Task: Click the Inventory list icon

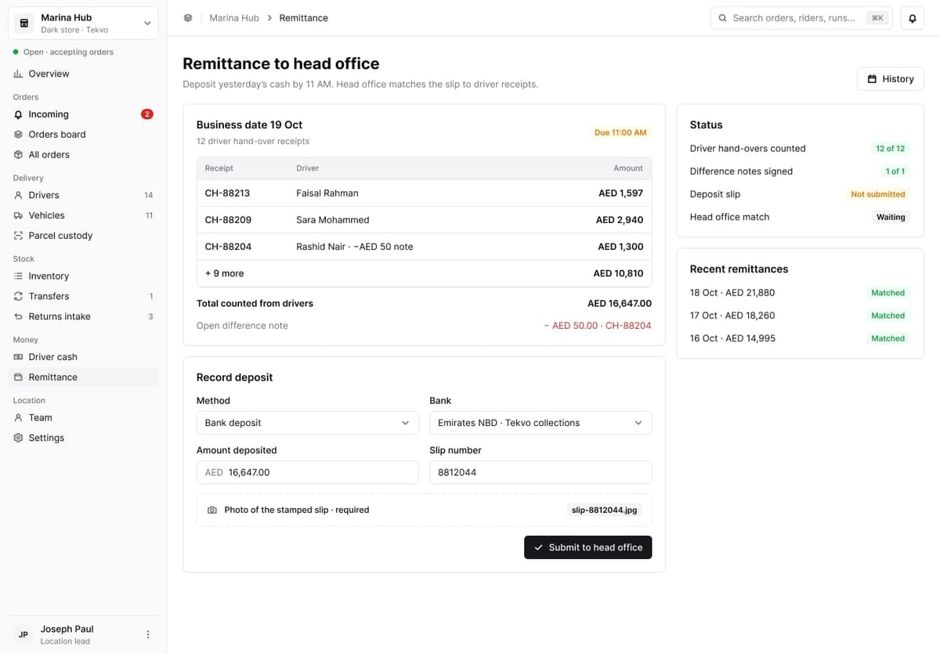Action: 18,276
